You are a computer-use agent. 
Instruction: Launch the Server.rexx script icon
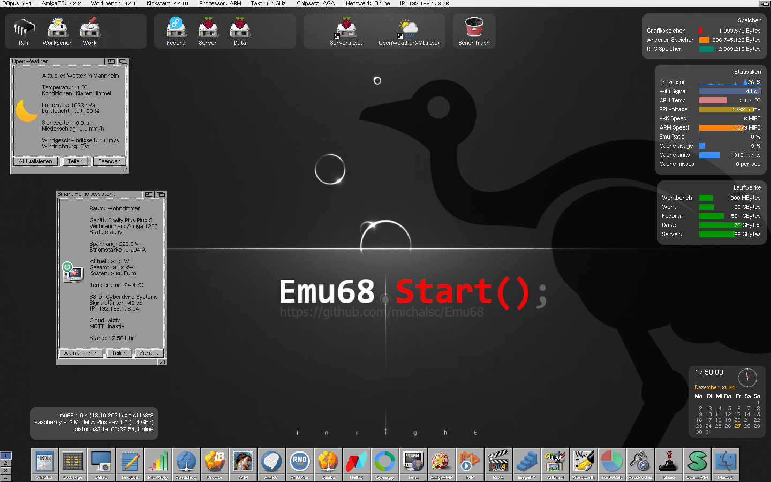(x=346, y=32)
